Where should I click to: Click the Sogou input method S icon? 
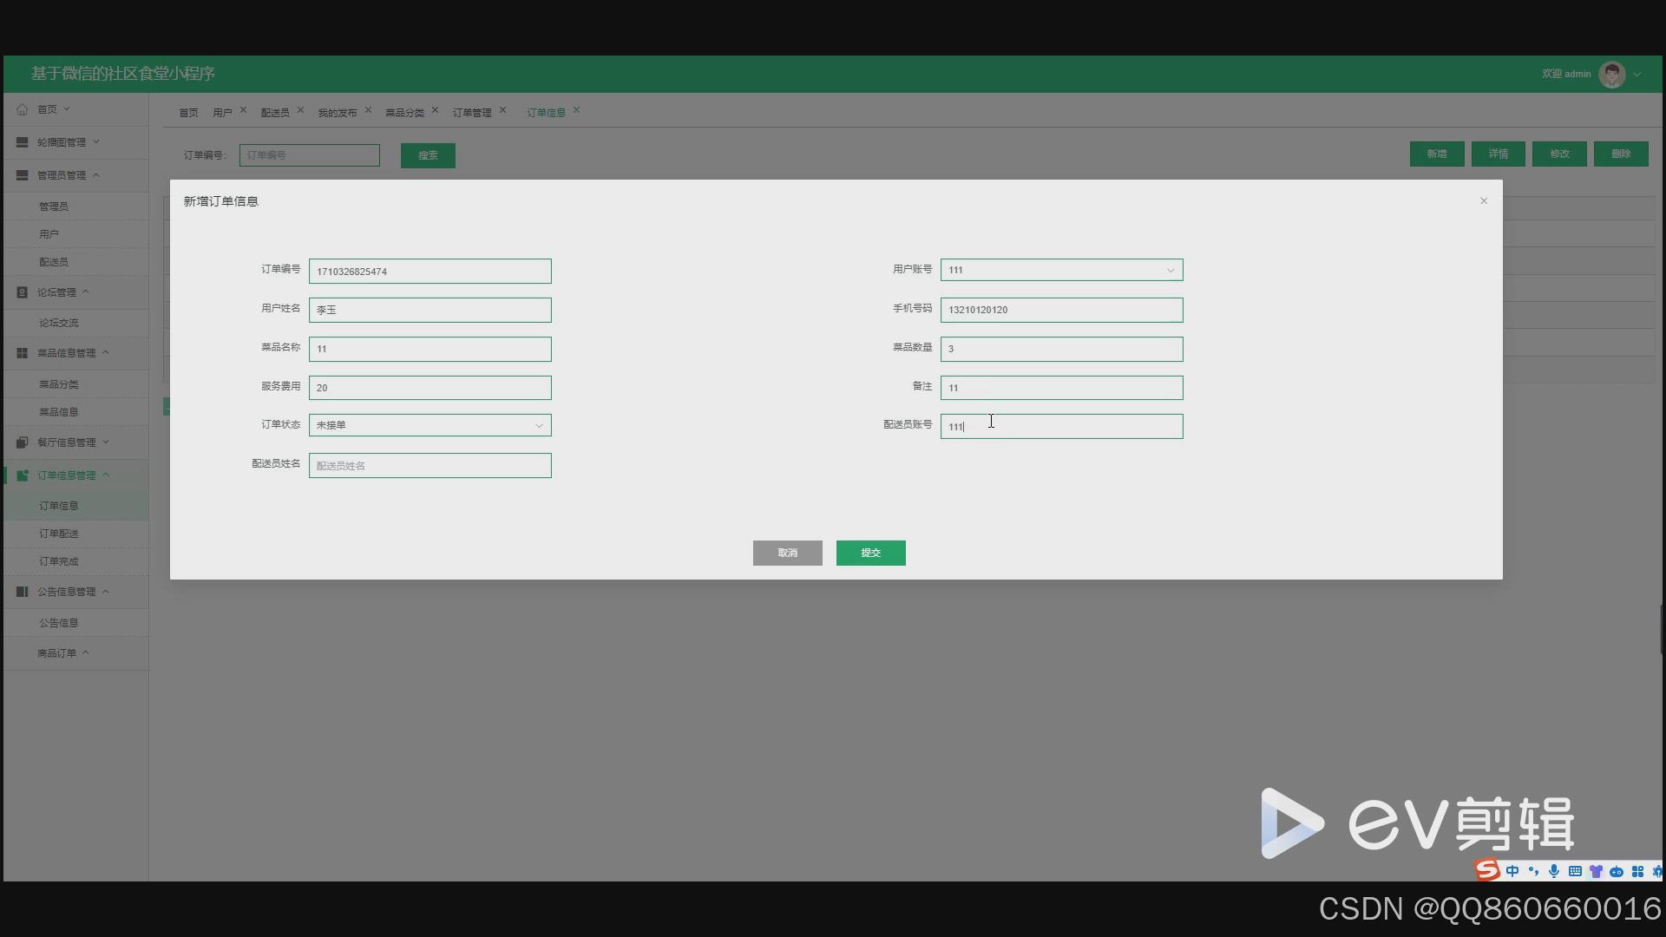point(1487,870)
